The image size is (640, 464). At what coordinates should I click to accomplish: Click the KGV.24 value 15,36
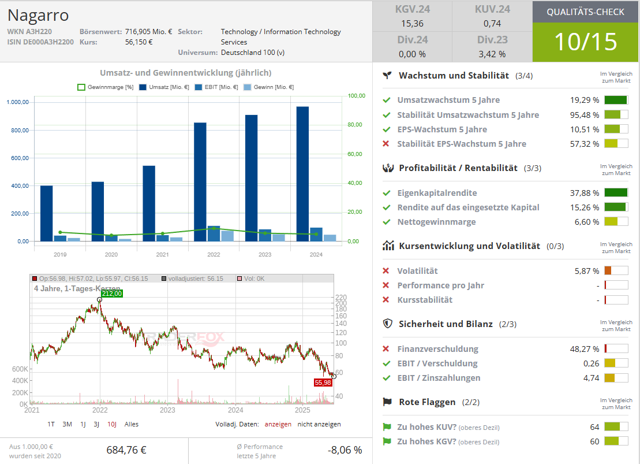[x=412, y=24]
